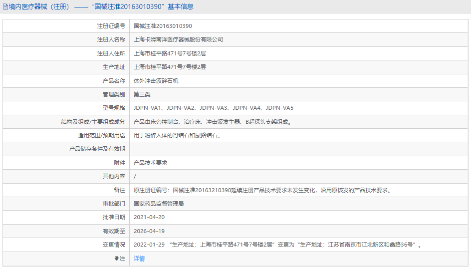Open the 详情 details link
This screenshot has height=269, width=471.
coord(139,259)
